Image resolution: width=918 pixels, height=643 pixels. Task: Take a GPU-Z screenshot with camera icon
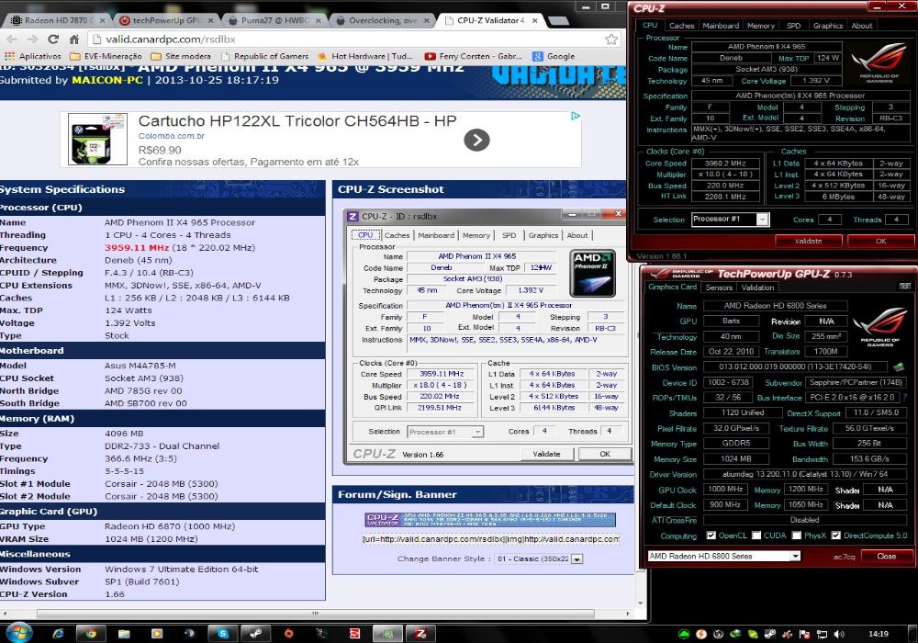point(904,287)
